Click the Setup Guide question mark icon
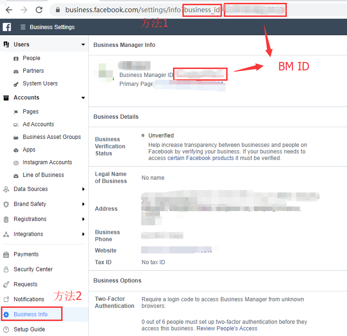 (6, 329)
